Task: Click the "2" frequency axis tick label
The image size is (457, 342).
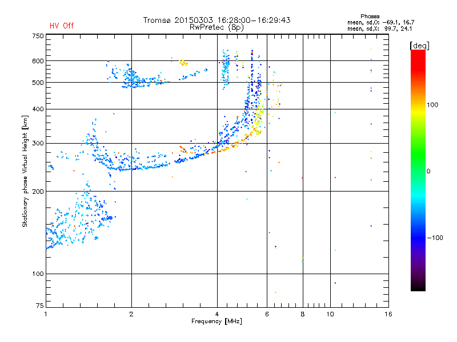Action: click(x=131, y=314)
